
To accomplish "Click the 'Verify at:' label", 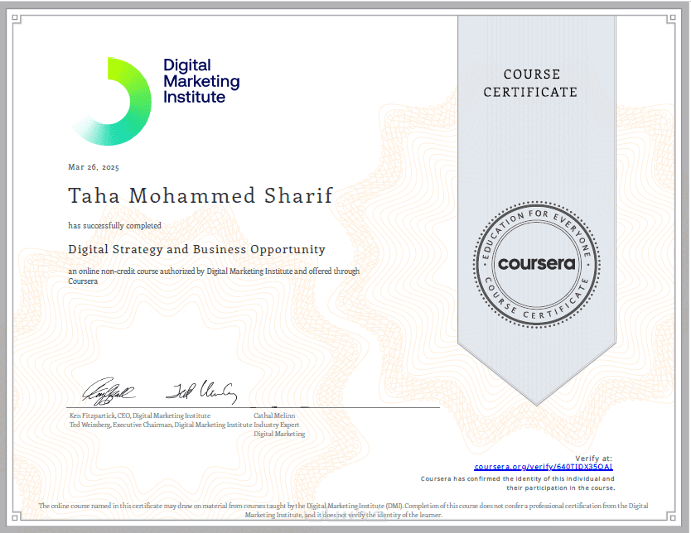I will (593, 459).
